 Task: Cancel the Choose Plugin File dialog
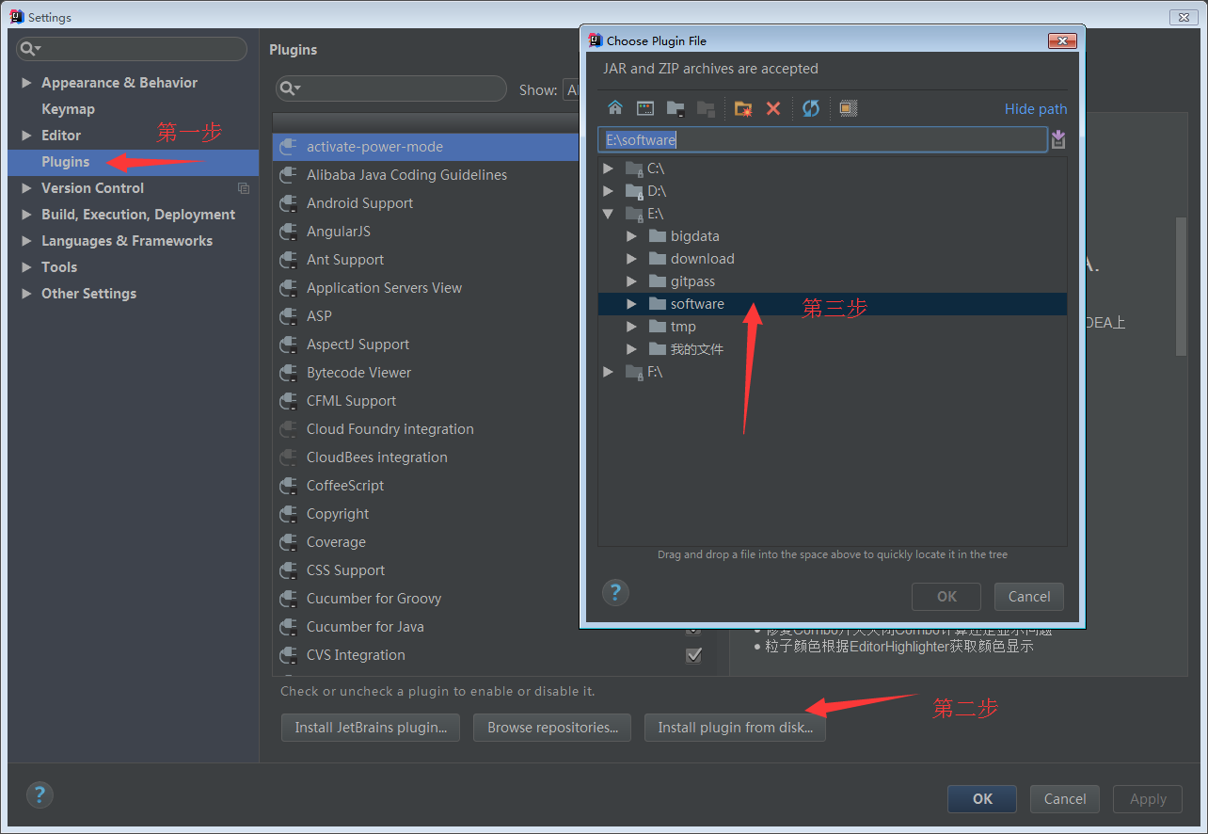(x=1029, y=597)
